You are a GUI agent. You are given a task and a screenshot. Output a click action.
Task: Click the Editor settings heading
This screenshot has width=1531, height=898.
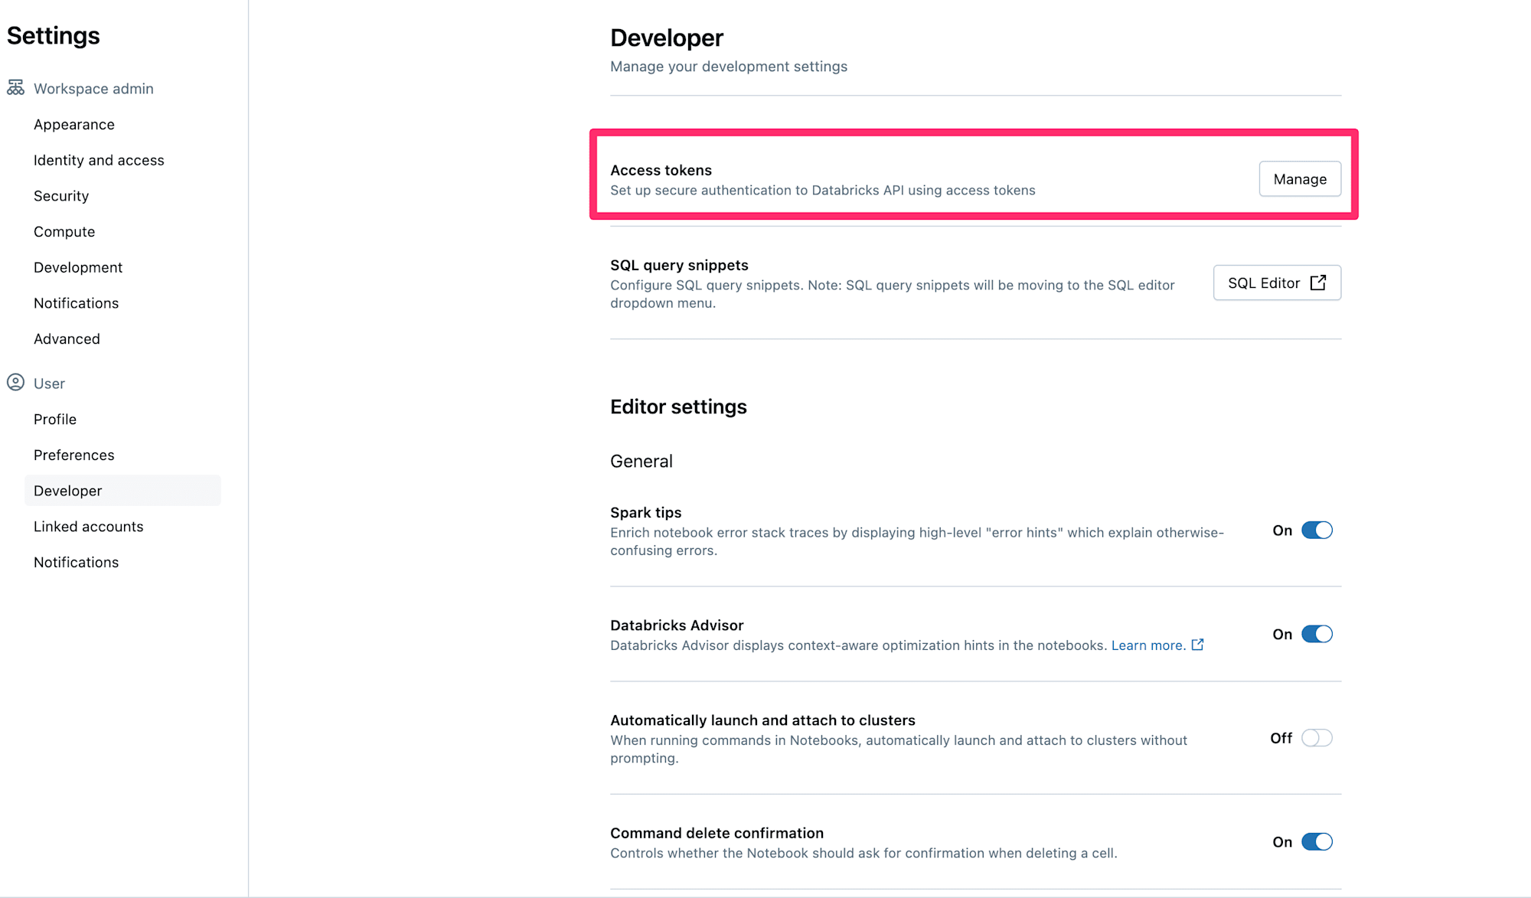click(678, 407)
